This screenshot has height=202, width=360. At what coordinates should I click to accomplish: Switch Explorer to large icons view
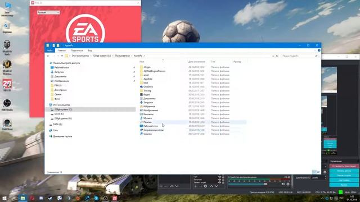318,172
